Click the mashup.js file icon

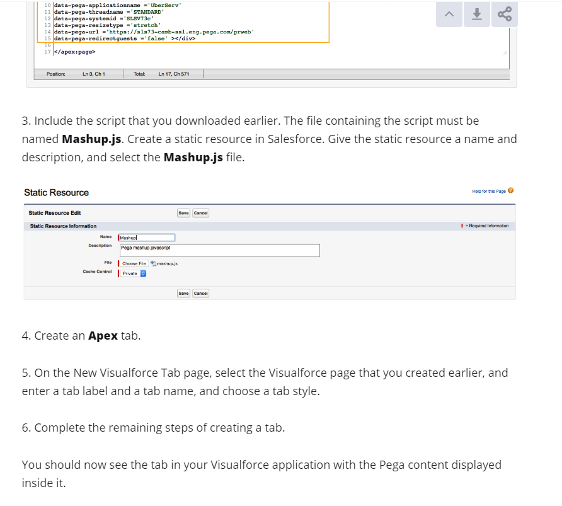pyautogui.click(x=153, y=263)
